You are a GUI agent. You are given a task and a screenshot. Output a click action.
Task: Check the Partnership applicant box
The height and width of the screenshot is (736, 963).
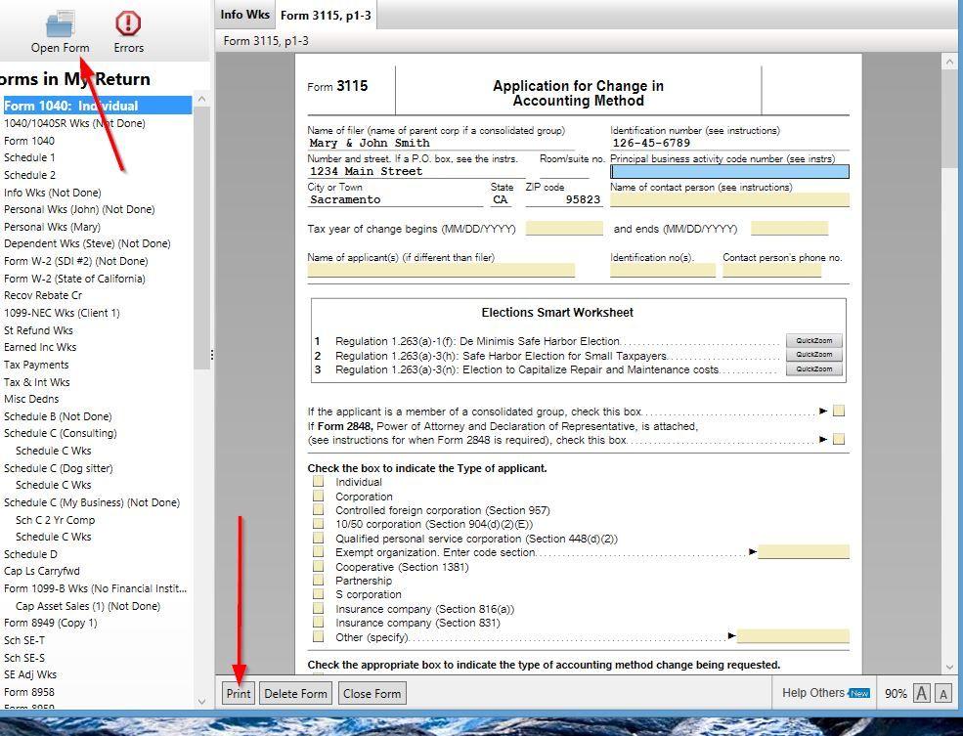point(318,580)
